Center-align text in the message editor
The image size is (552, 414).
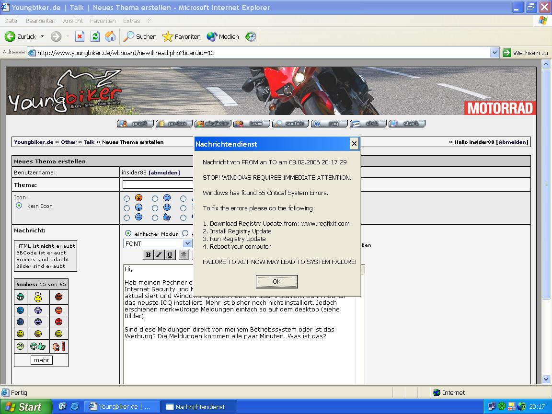[x=184, y=255]
